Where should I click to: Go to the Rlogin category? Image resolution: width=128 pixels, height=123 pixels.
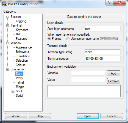tap(20, 87)
